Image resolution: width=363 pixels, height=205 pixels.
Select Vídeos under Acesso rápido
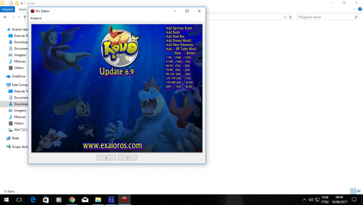16,68
